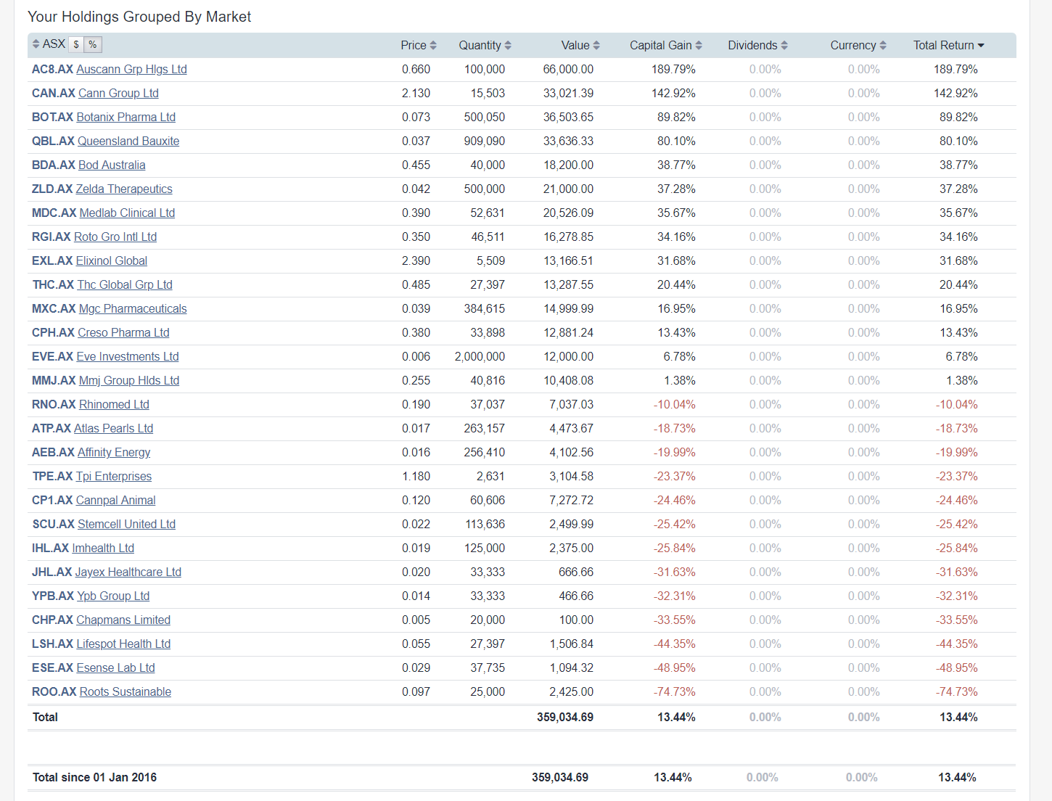Sort holdings by the Currency column
The width and height of the screenshot is (1052, 801).
pyautogui.click(x=858, y=45)
